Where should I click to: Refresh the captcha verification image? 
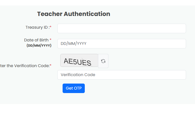point(103,61)
